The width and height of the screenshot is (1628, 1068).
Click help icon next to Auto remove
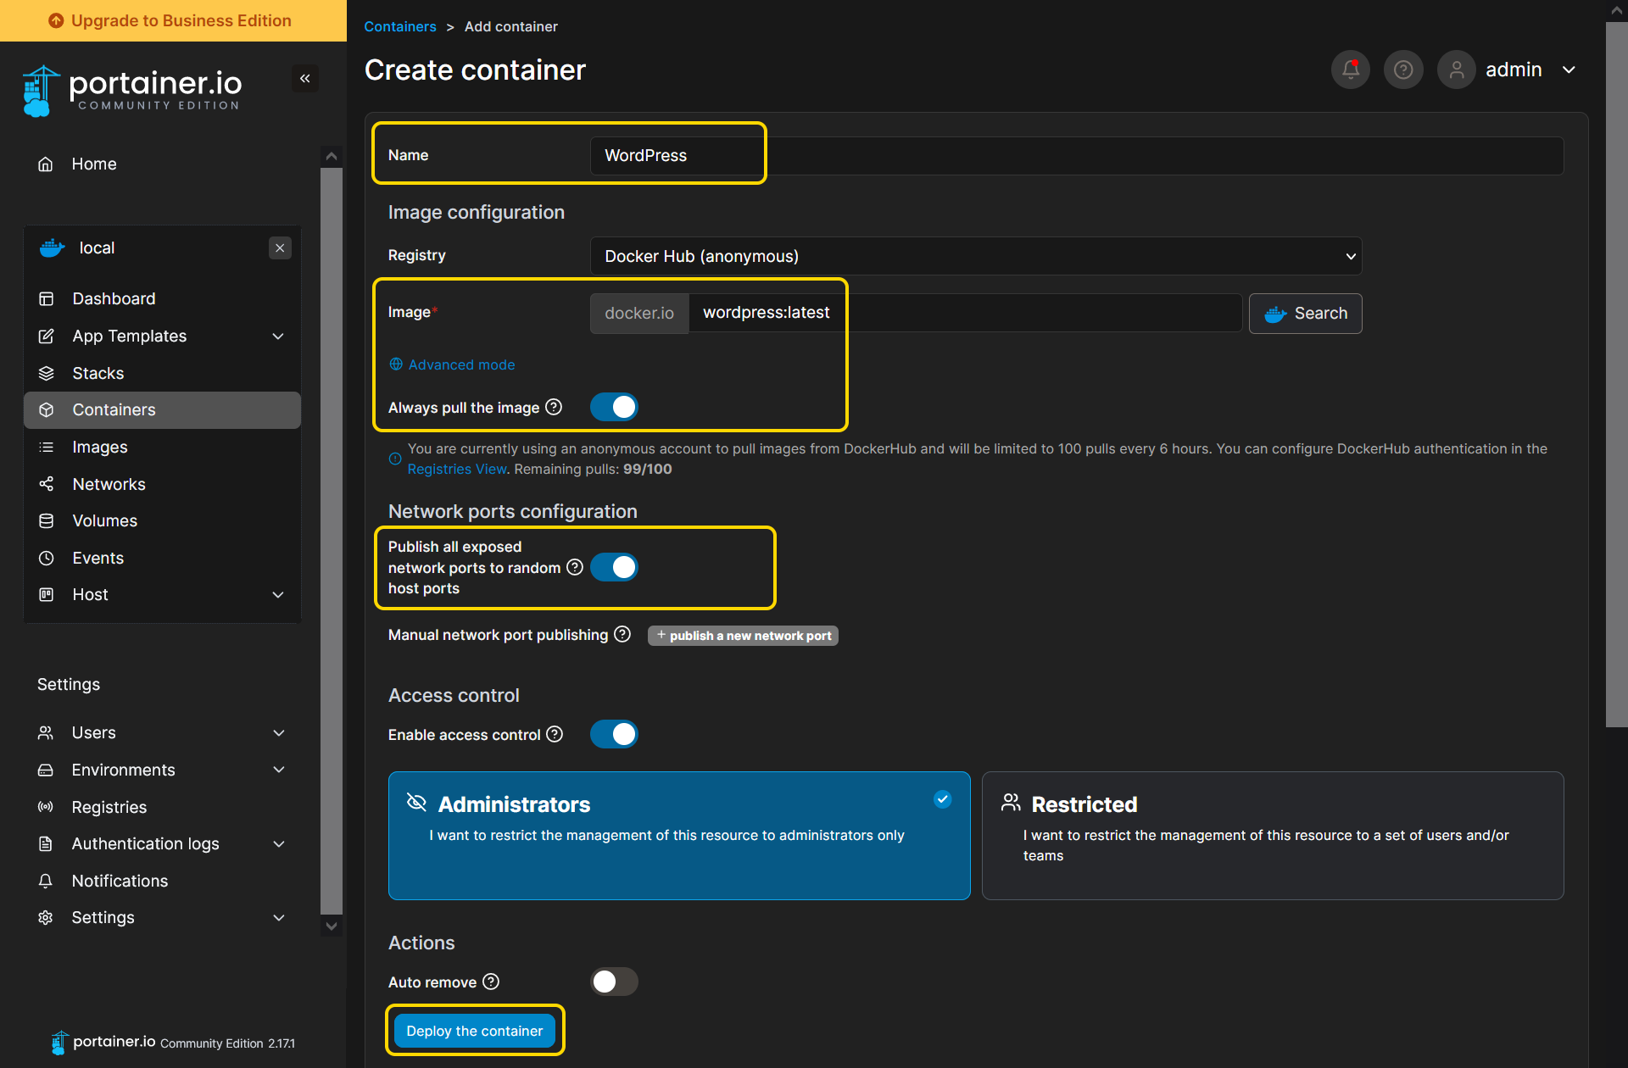tap(491, 982)
